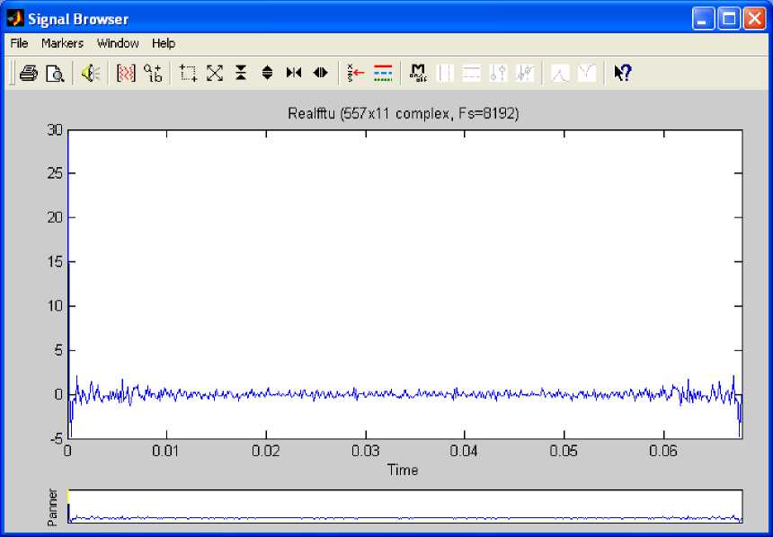Click the Print toolbar icon

[29, 74]
